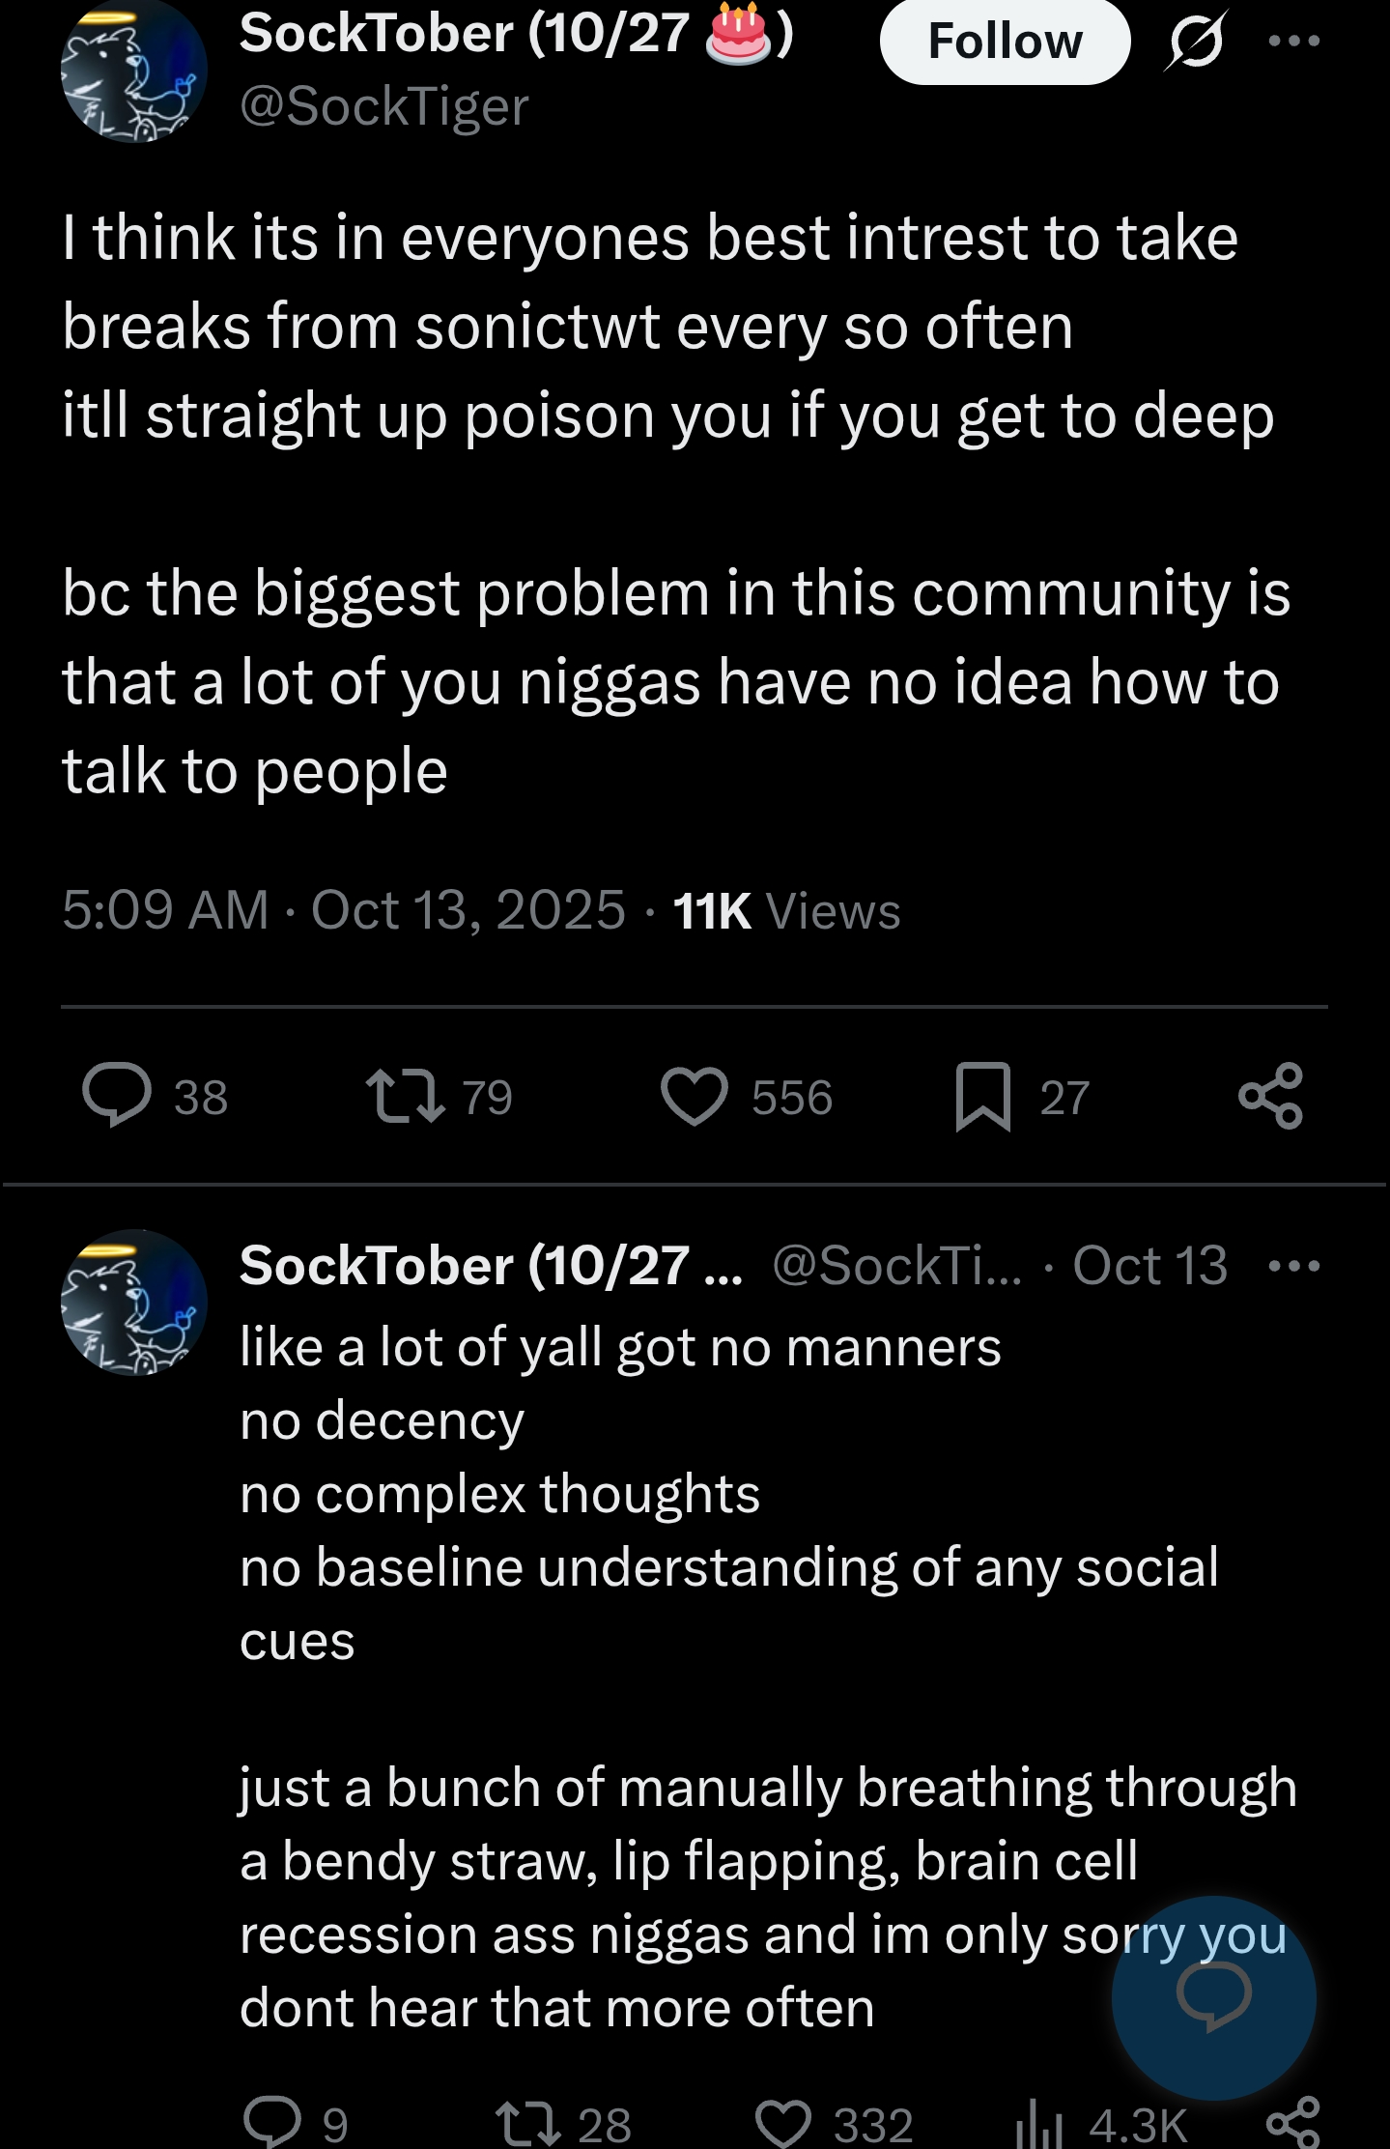Share the second tweet
The width and height of the screenshot is (1390, 2149).
coord(1292,2122)
